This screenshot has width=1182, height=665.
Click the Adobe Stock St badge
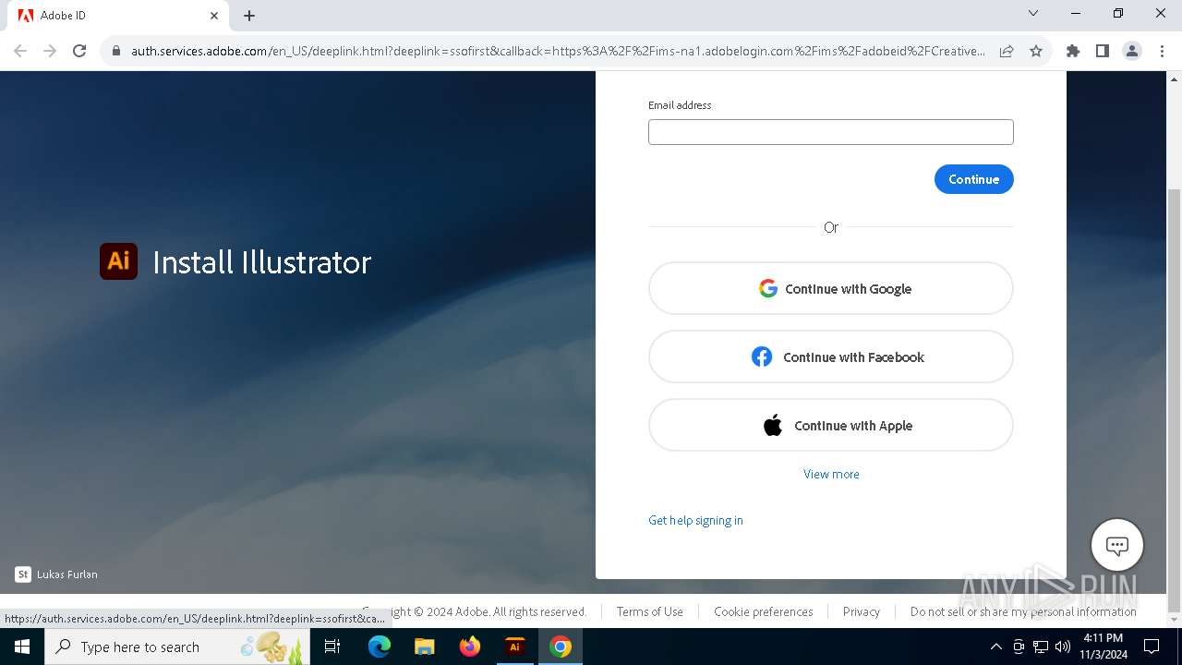pyautogui.click(x=23, y=574)
